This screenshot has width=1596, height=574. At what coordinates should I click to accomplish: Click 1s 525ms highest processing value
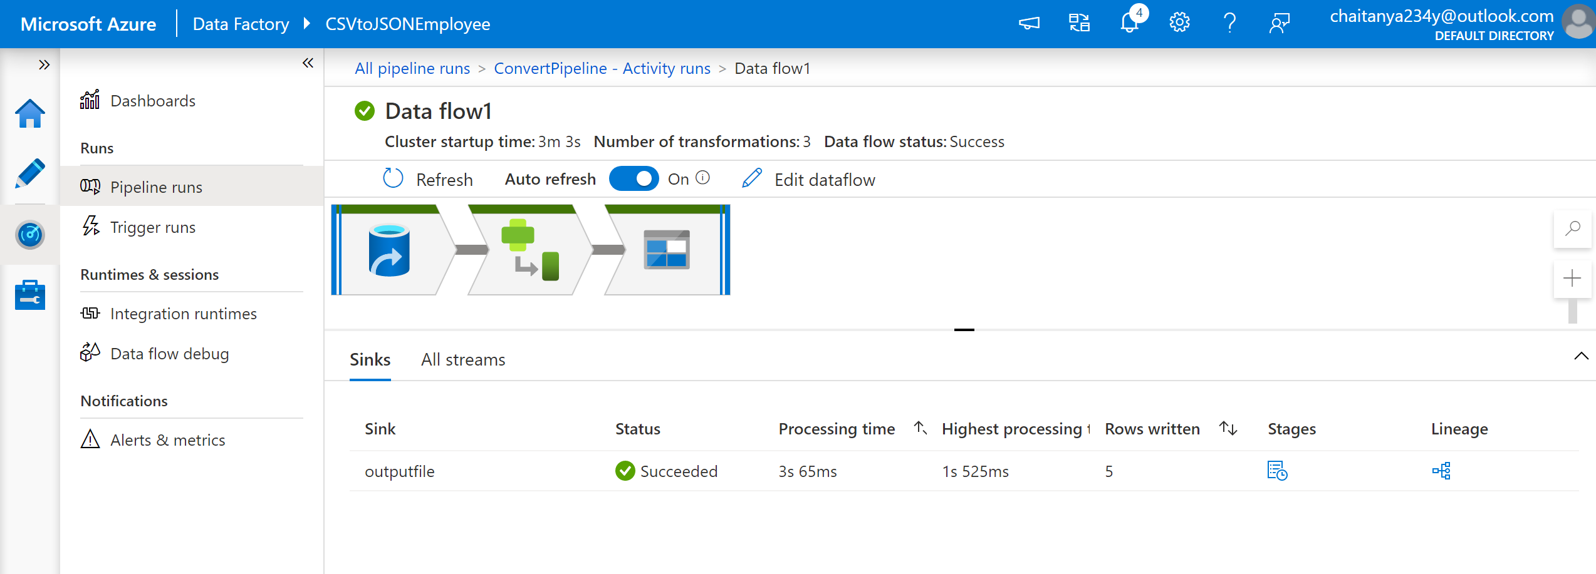pyautogui.click(x=975, y=471)
